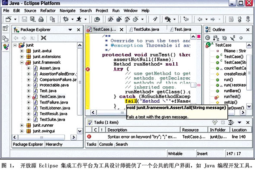Click the Last Edit Location icon
Image resolution: width=255 pixels, height=170 pixels.
tap(185, 19)
